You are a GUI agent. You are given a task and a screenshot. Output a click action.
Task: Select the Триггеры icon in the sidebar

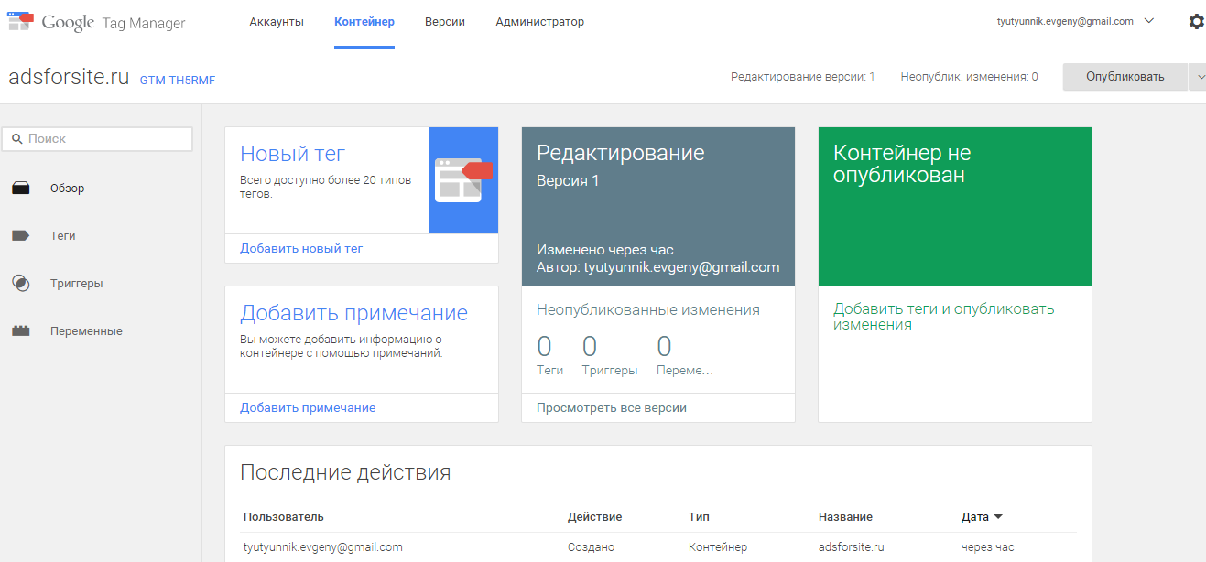(x=22, y=283)
